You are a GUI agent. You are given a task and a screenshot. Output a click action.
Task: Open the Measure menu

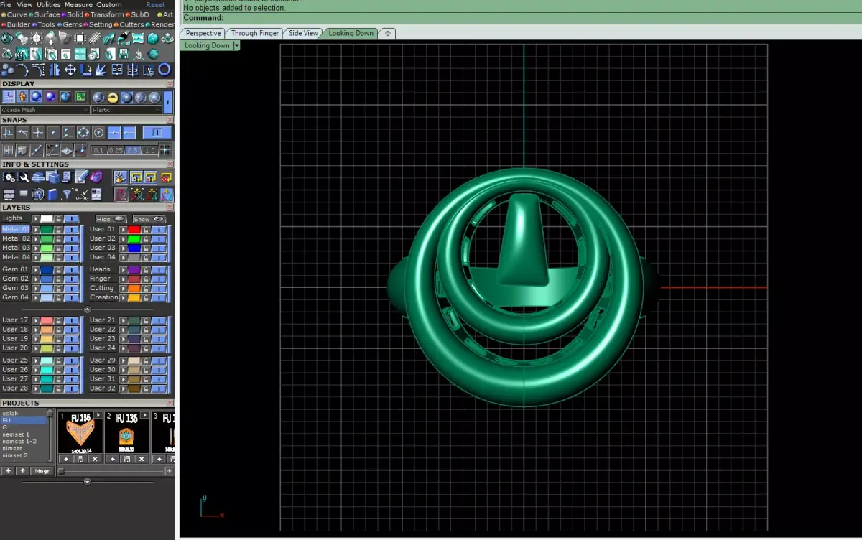coord(79,4)
